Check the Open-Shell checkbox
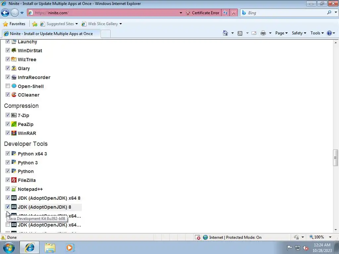This screenshot has height=254, width=339. 8,86
